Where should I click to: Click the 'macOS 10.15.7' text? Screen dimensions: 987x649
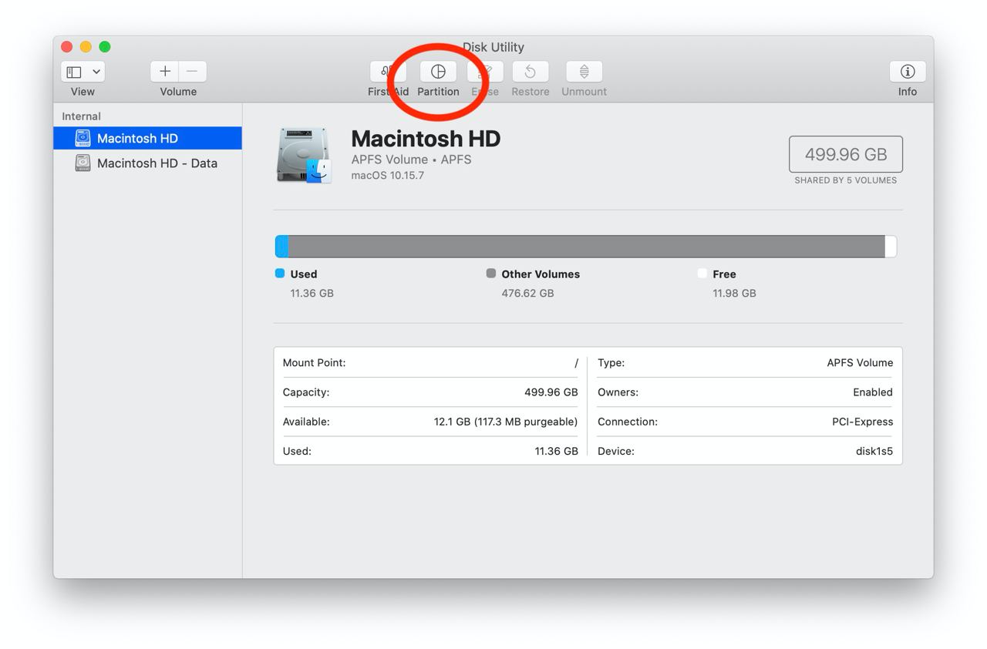pos(388,176)
